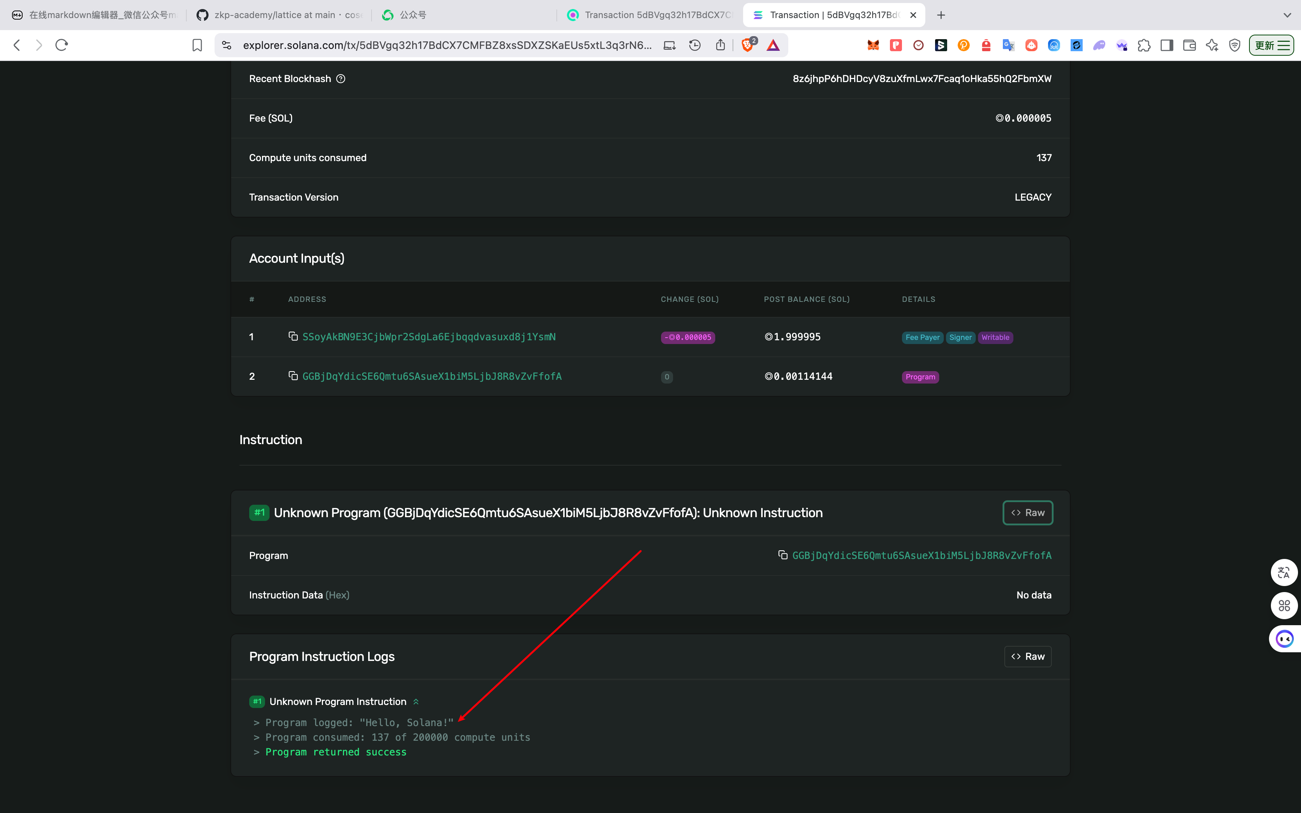Image resolution: width=1301 pixels, height=813 pixels.
Task: Click the Recent Blockhash help icon
Action: (341, 79)
